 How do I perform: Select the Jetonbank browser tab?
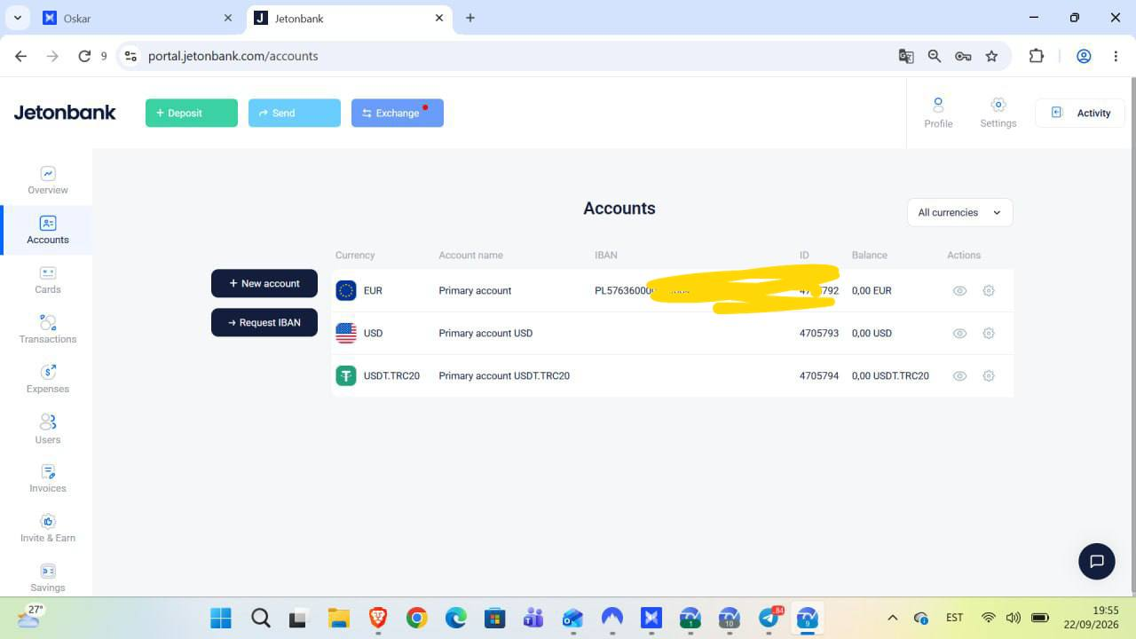coord(349,18)
